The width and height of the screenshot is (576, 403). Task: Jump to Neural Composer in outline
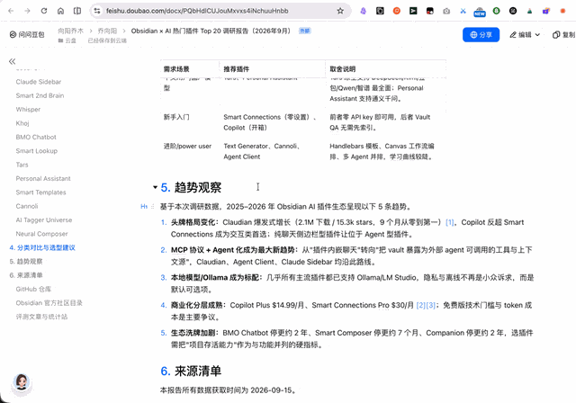[x=41, y=234]
